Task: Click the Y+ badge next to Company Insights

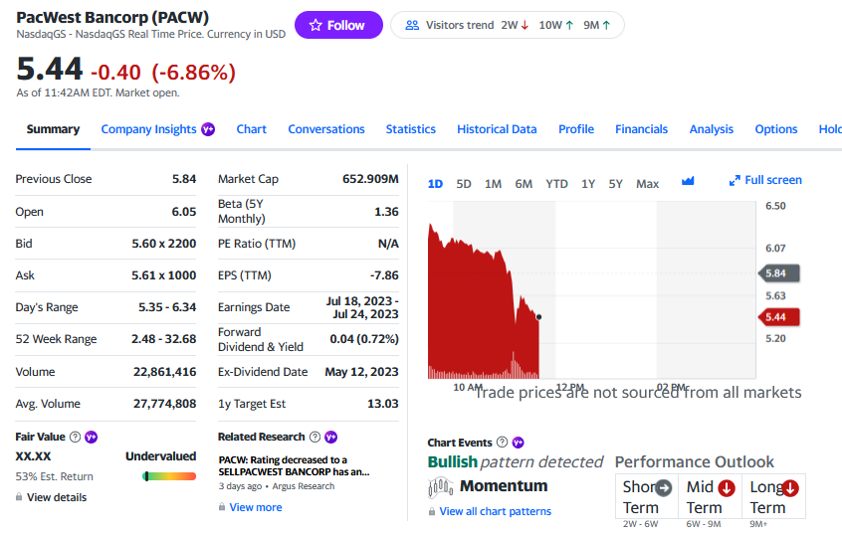Action: (208, 129)
